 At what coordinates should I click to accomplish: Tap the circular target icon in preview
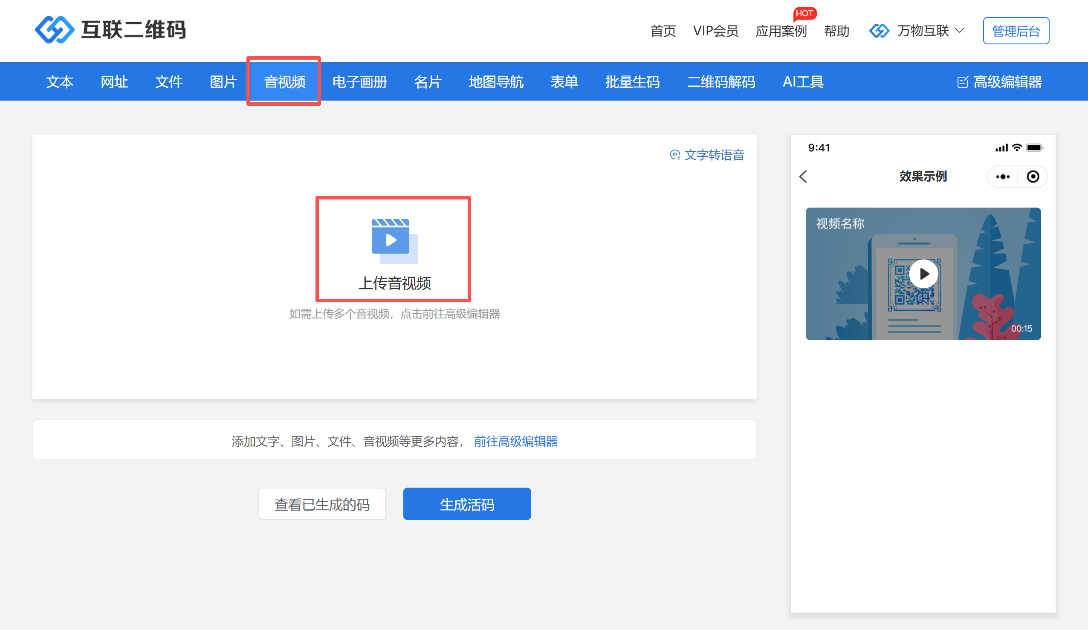[1033, 176]
